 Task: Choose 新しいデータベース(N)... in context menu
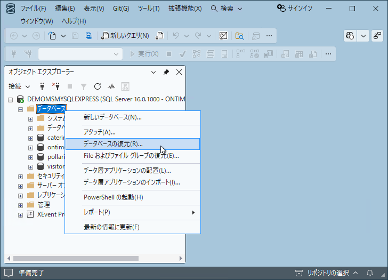[x=112, y=117]
